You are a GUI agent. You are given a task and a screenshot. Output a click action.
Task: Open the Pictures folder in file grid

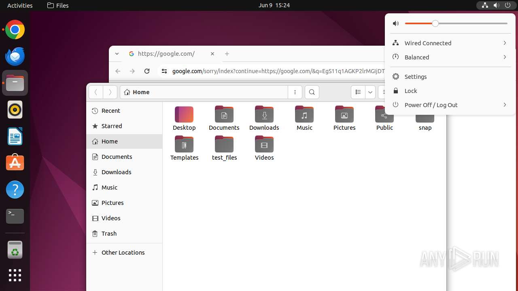(x=344, y=118)
